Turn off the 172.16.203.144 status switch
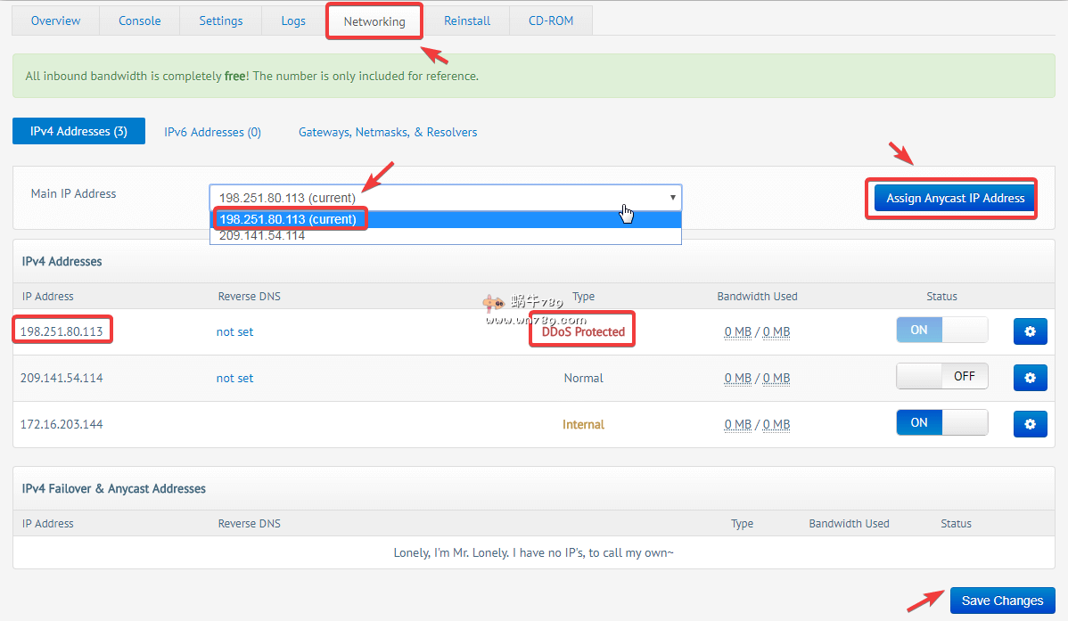The height and width of the screenshot is (621, 1068). (941, 422)
